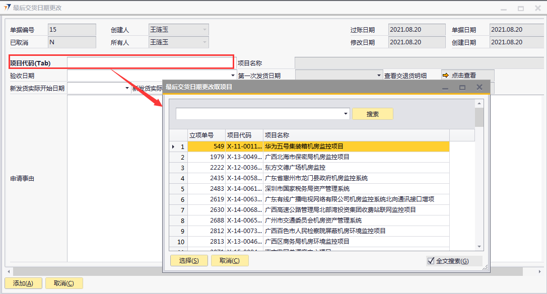Image resolution: width=547 pixels, height=294 pixels.
Task: Click the project list vertical scrollbar
Action: 480,176
